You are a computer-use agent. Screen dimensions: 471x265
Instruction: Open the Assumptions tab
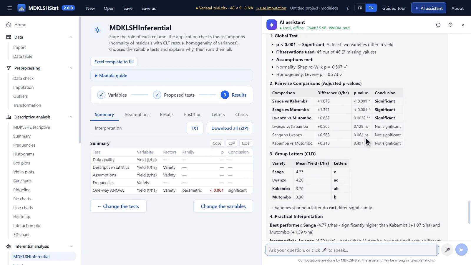137,115
